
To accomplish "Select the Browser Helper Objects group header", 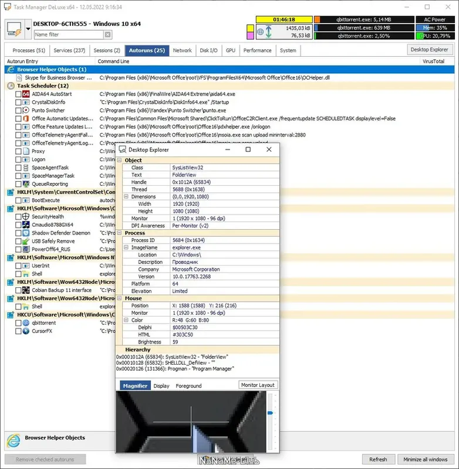I will 230,69.
